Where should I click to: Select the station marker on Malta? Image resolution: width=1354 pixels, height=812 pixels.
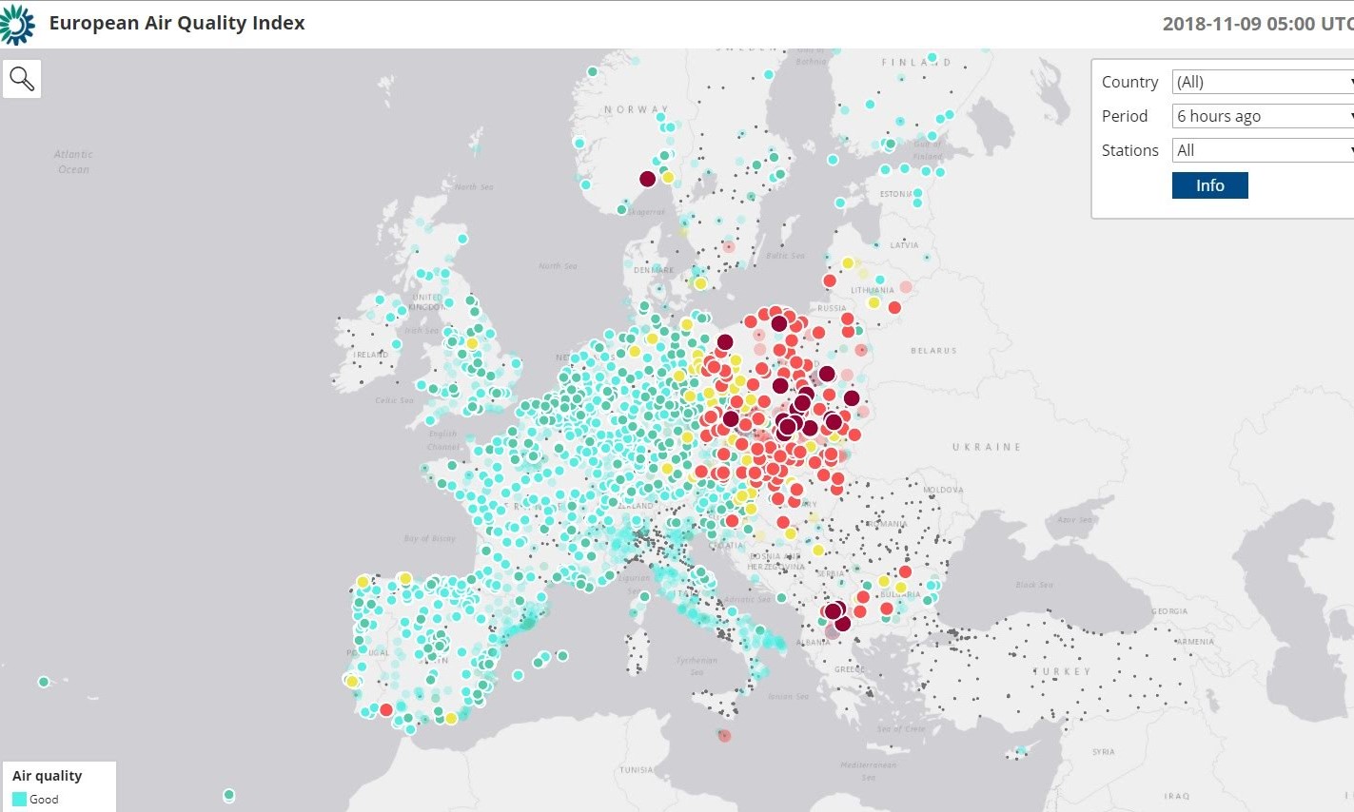tap(725, 735)
